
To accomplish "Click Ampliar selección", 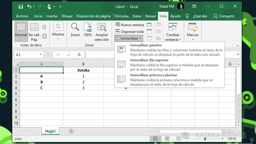I will pyautogui.click(x=101, y=32).
